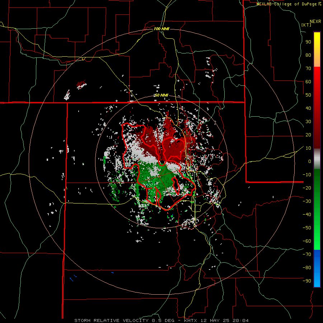The height and width of the screenshot is (323, 323).
Task: Click the 70 value on velocity scale
Action: point(308,69)
